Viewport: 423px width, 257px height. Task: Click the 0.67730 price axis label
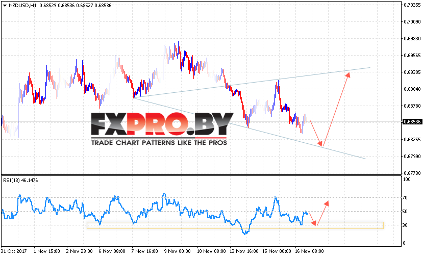point(412,173)
